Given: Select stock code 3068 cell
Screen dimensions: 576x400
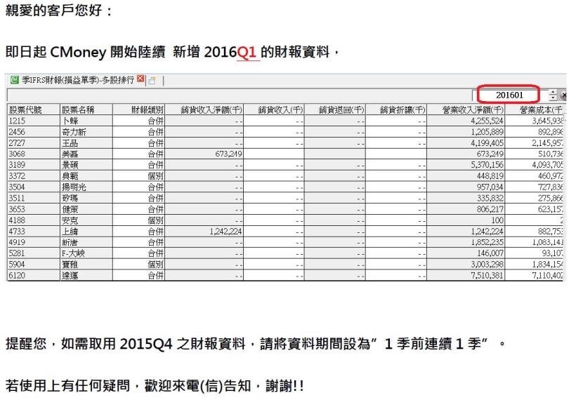Looking at the screenshot, I should coord(34,154).
